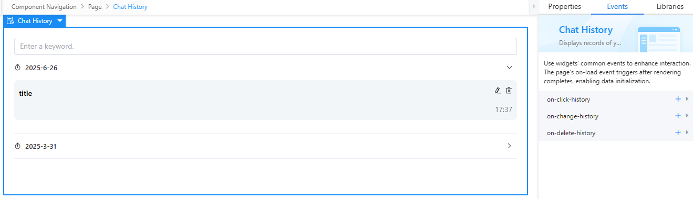The image size is (693, 199).
Task: Focus the 'Enter a keyword' search field
Action: click(265, 46)
